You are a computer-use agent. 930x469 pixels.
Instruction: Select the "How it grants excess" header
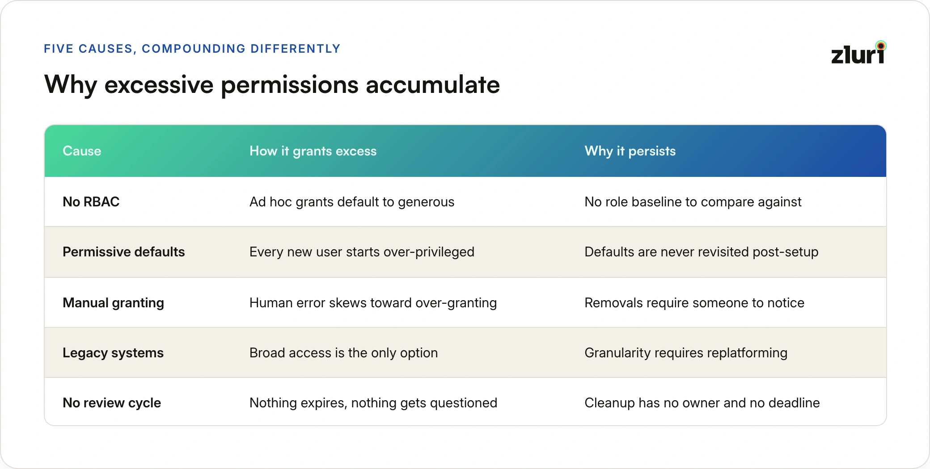[x=313, y=151]
